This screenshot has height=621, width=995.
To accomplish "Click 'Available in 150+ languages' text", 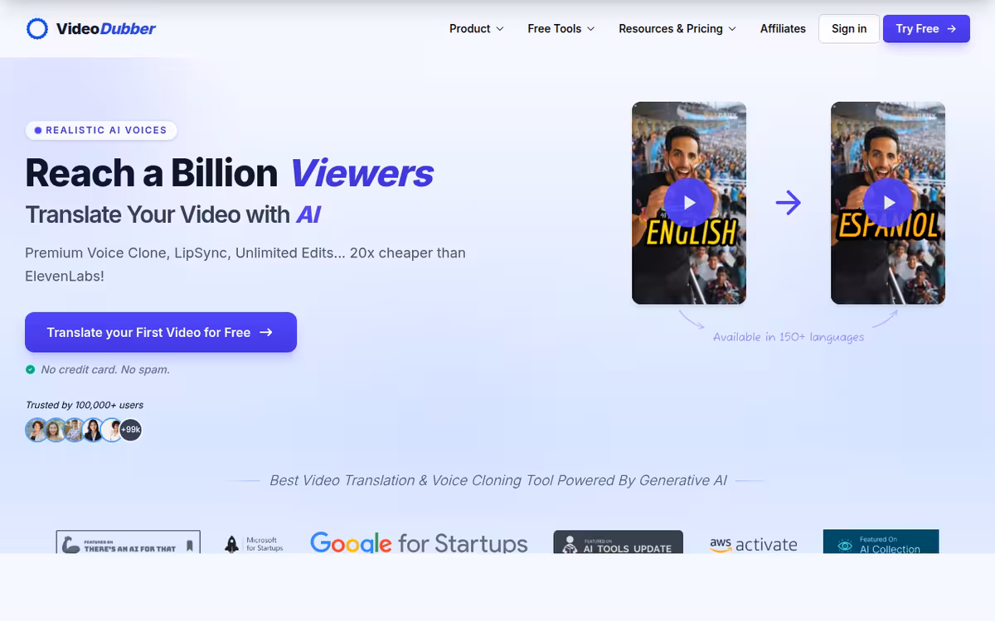I will 789,337.
